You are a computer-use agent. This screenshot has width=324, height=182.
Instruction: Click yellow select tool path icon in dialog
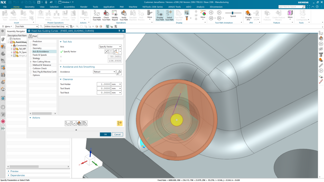pyautogui.click(x=120, y=123)
